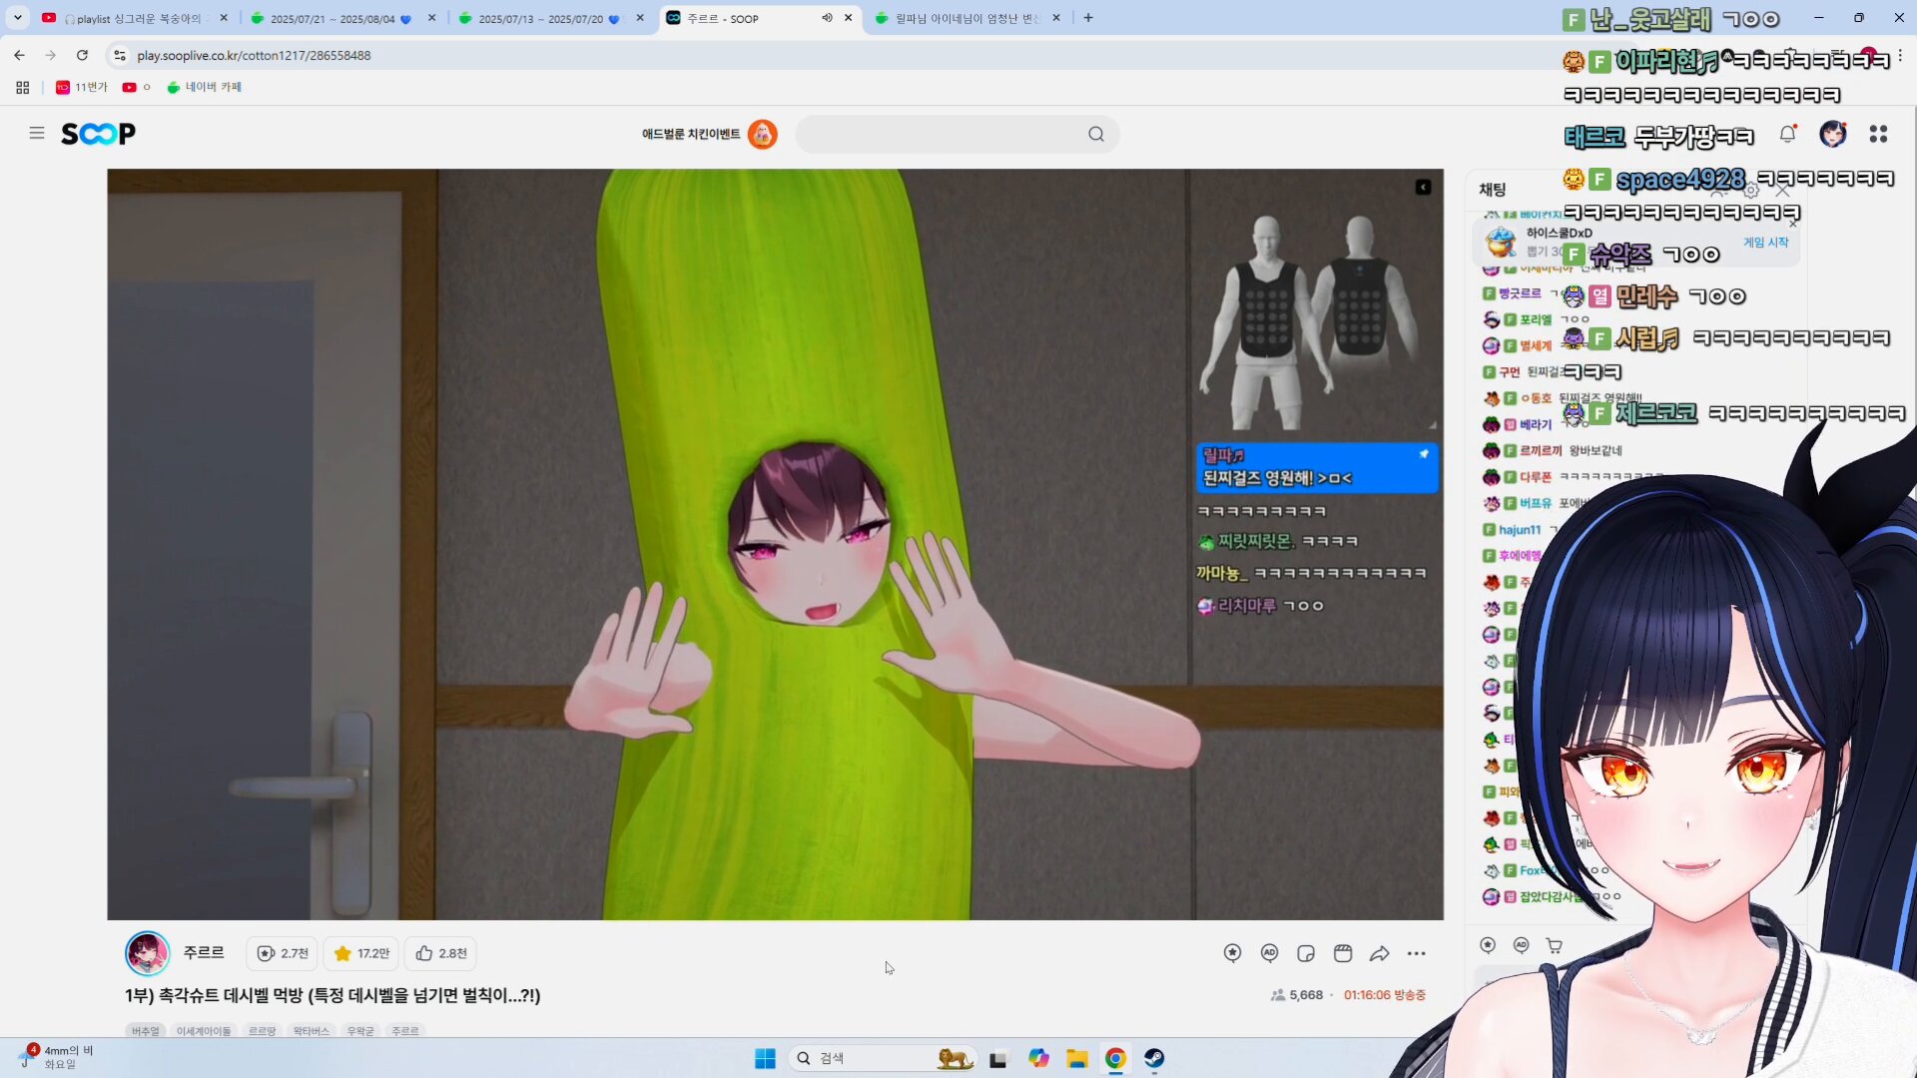
Task: Open the three-dot more options menu
Action: (1416, 953)
